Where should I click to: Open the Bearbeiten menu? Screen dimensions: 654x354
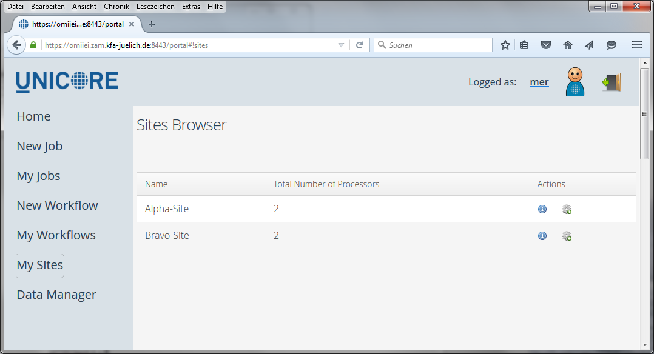(x=47, y=7)
